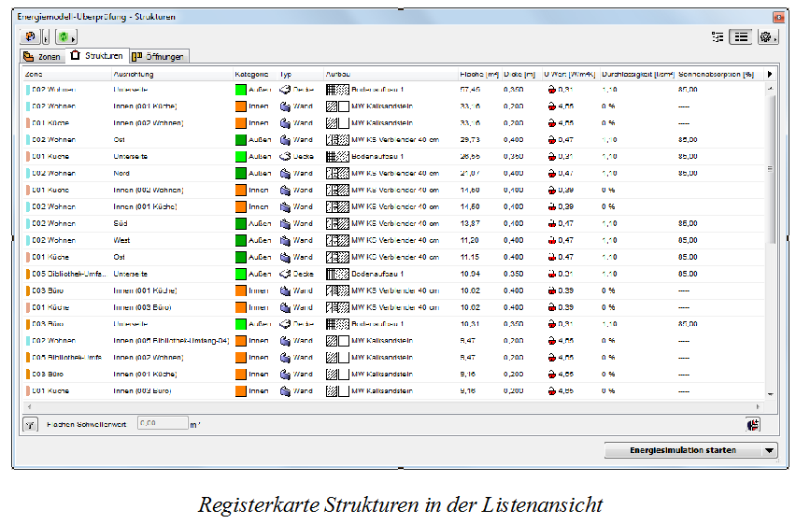Click the Sonnenabsorption [%] column header

tap(716, 74)
